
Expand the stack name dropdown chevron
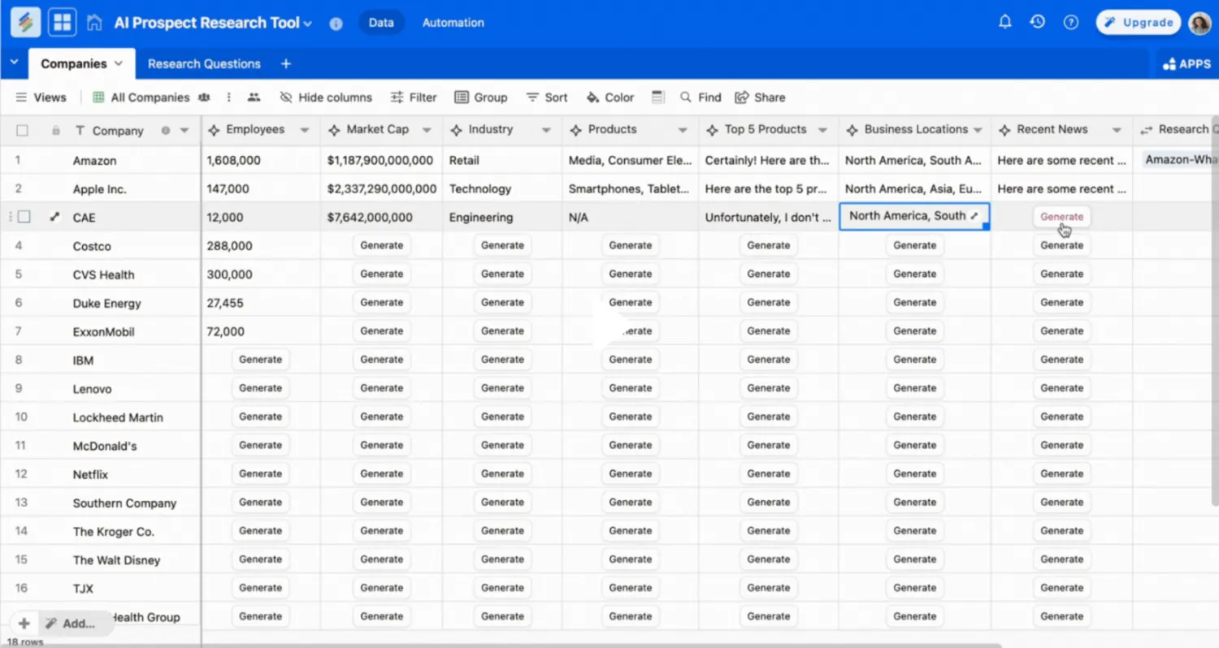(x=308, y=24)
